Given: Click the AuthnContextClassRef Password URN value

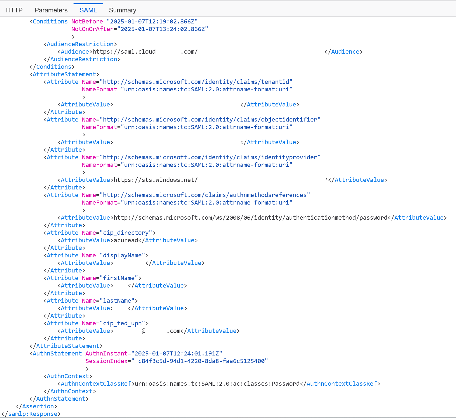Looking at the screenshot, I should (217, 384).
